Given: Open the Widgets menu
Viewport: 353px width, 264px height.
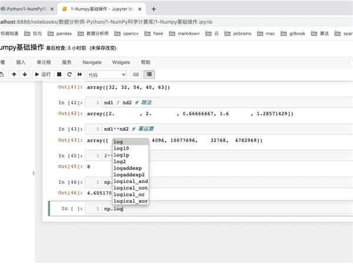Looking at the screenshot, I should [121, 62].
